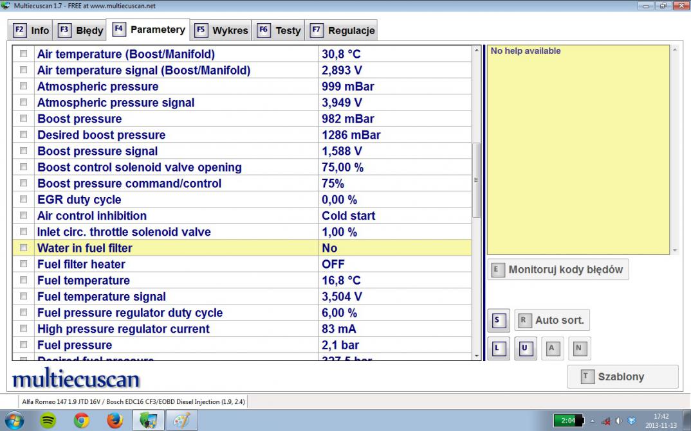Open the Windows Start menu

[14, 421]
